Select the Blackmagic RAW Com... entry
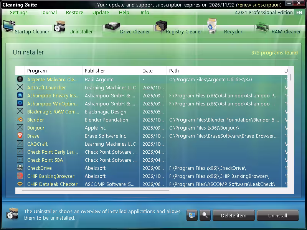307x230 pixels. (53, 112)
